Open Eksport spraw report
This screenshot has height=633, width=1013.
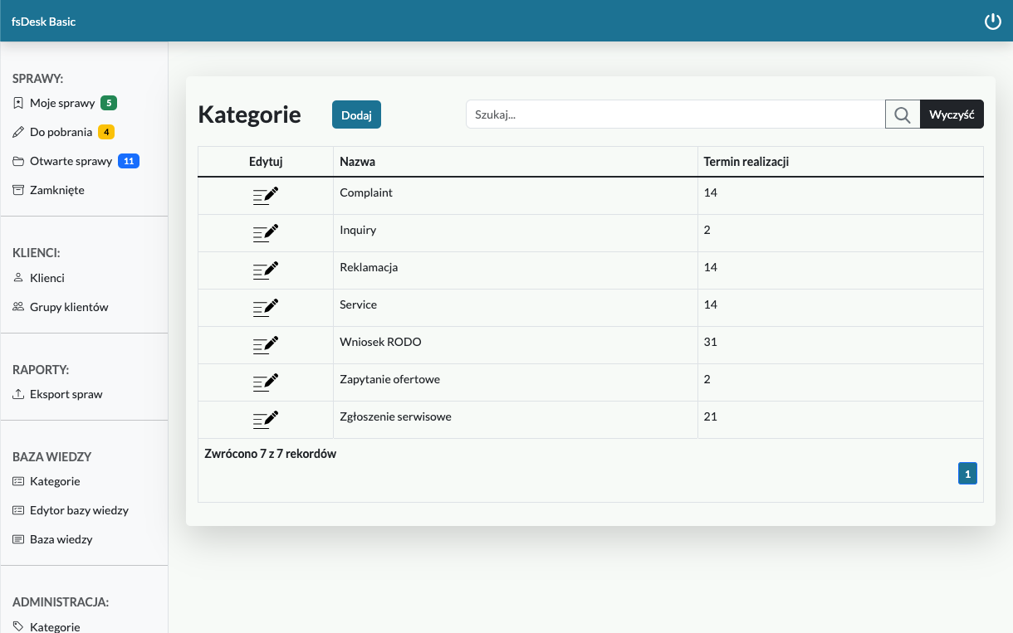(66, 395)
